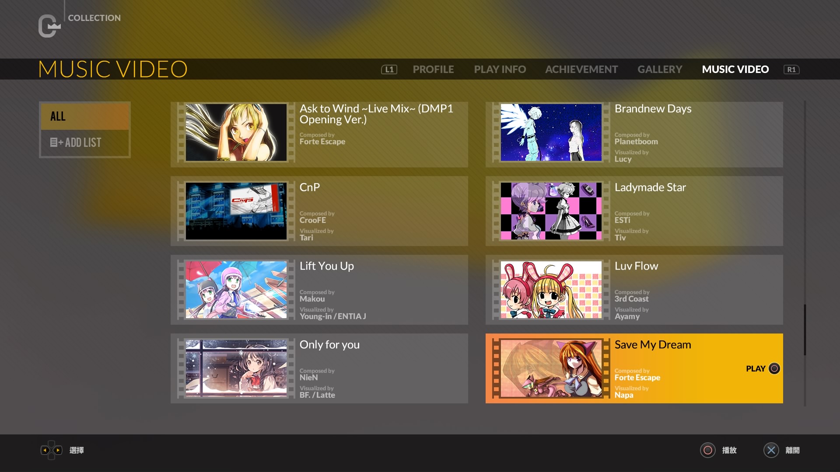Open the Save My Dream thumbnail

pos(551,368)
